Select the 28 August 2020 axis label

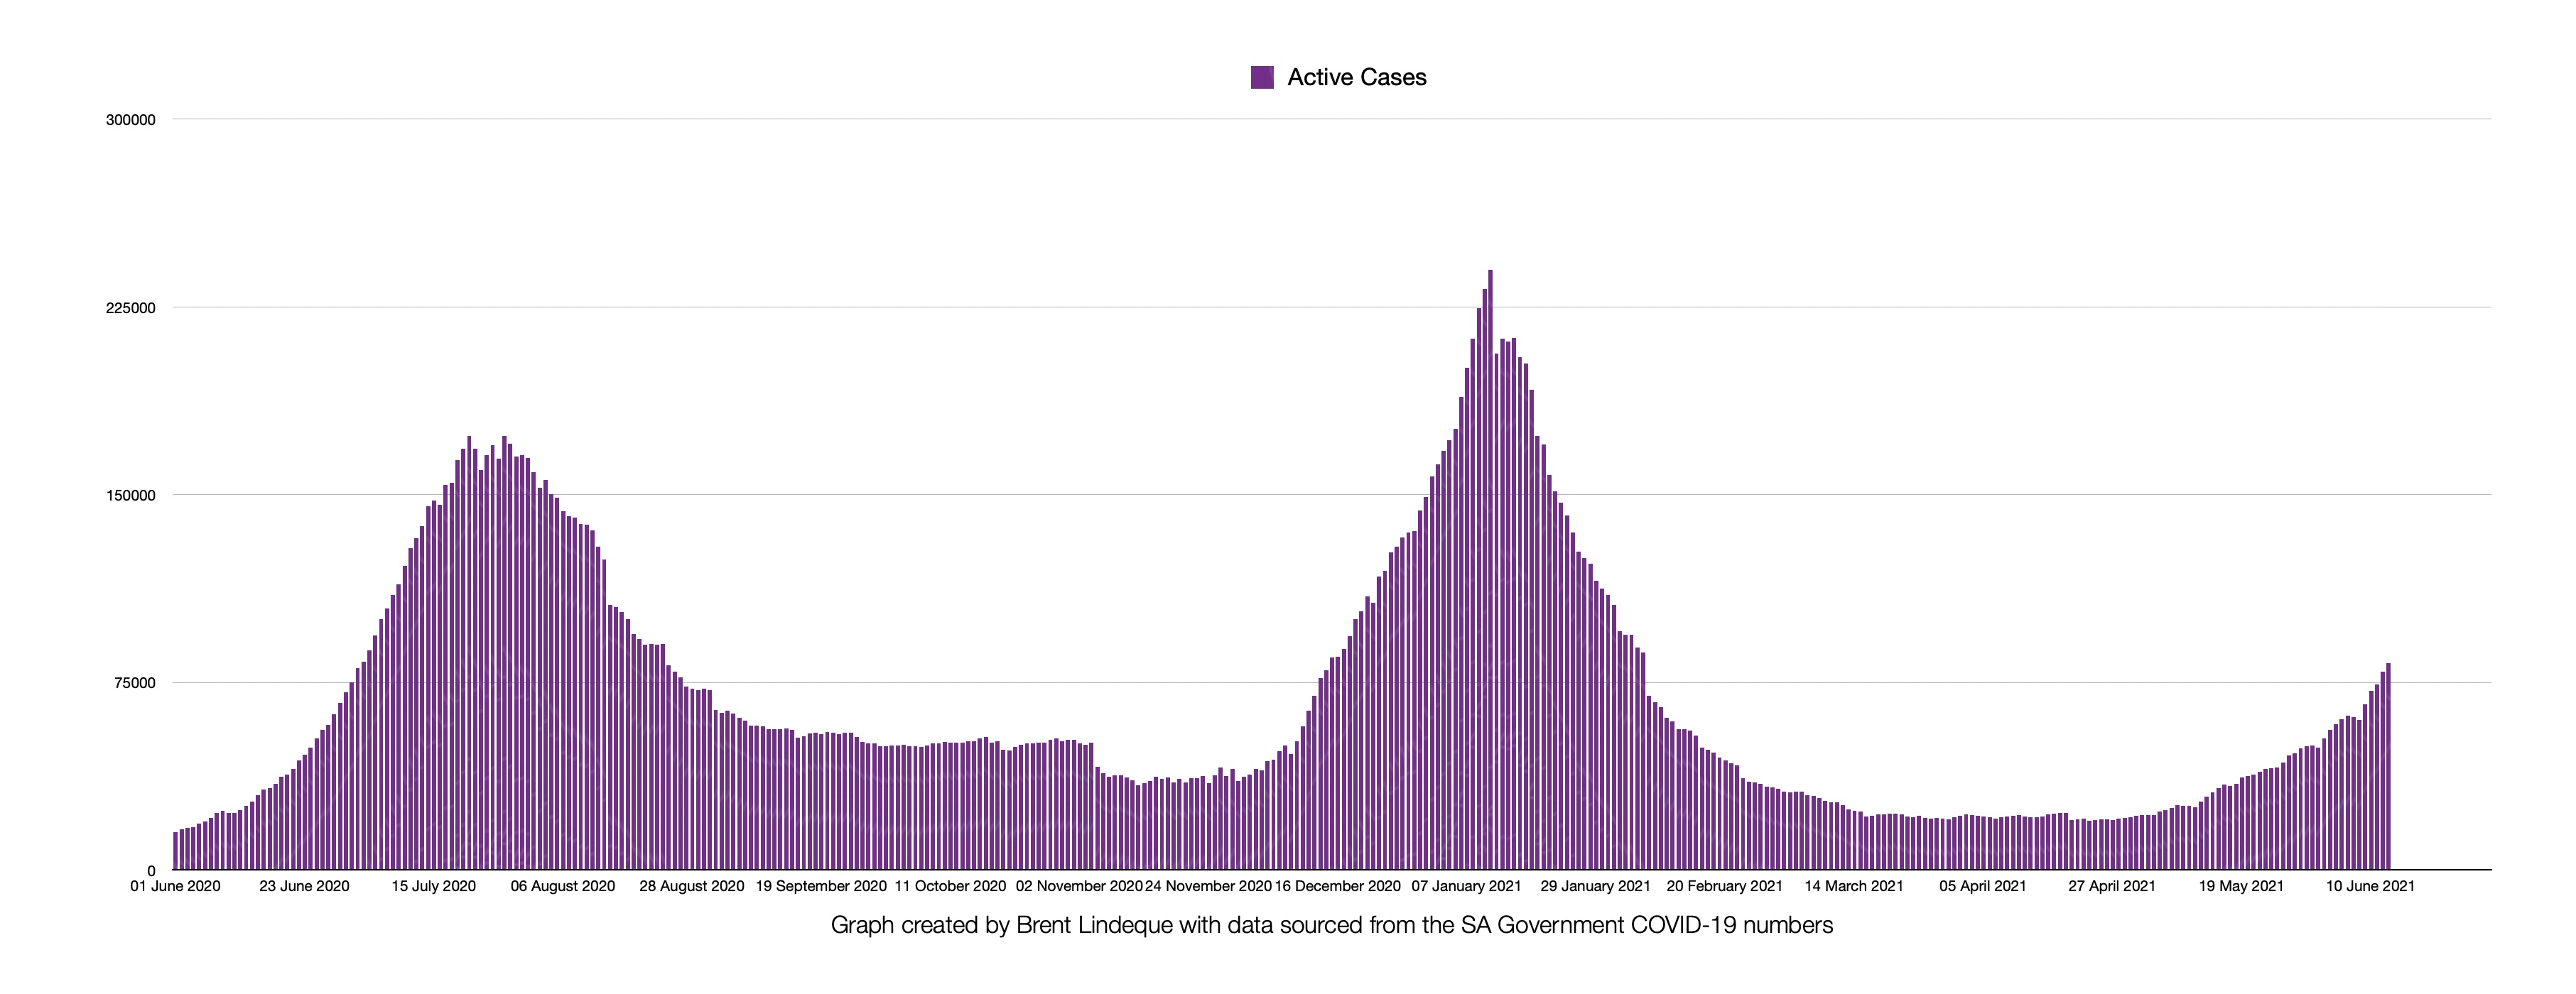[692, 886]
